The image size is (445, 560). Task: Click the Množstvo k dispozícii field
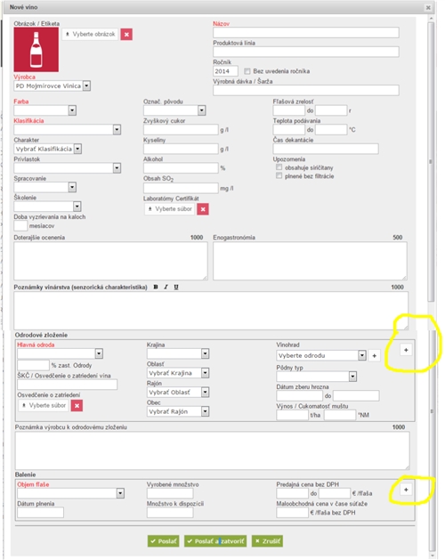point(170,513)
